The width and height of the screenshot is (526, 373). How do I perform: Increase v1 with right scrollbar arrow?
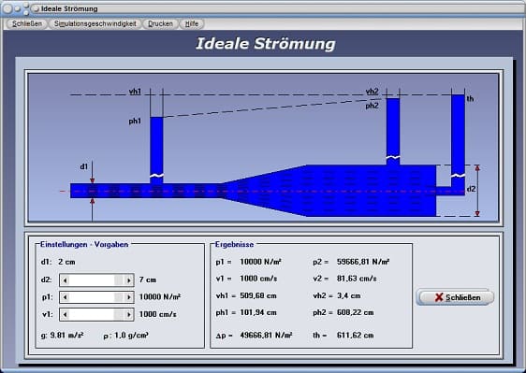coord(128,314)
